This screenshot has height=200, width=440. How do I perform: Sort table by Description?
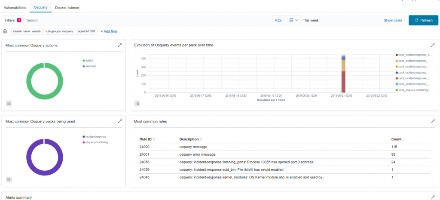190,139
